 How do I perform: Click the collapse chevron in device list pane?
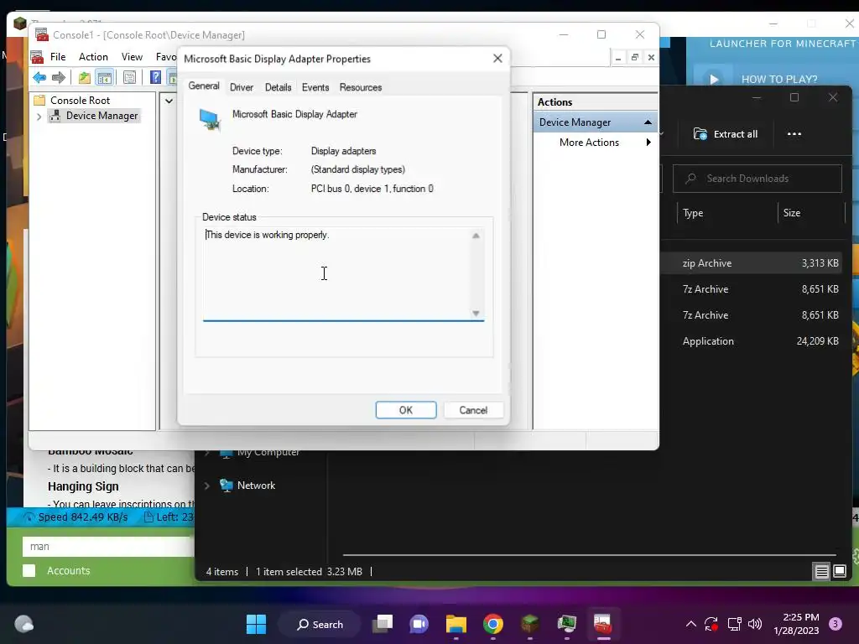pos(169,101)
